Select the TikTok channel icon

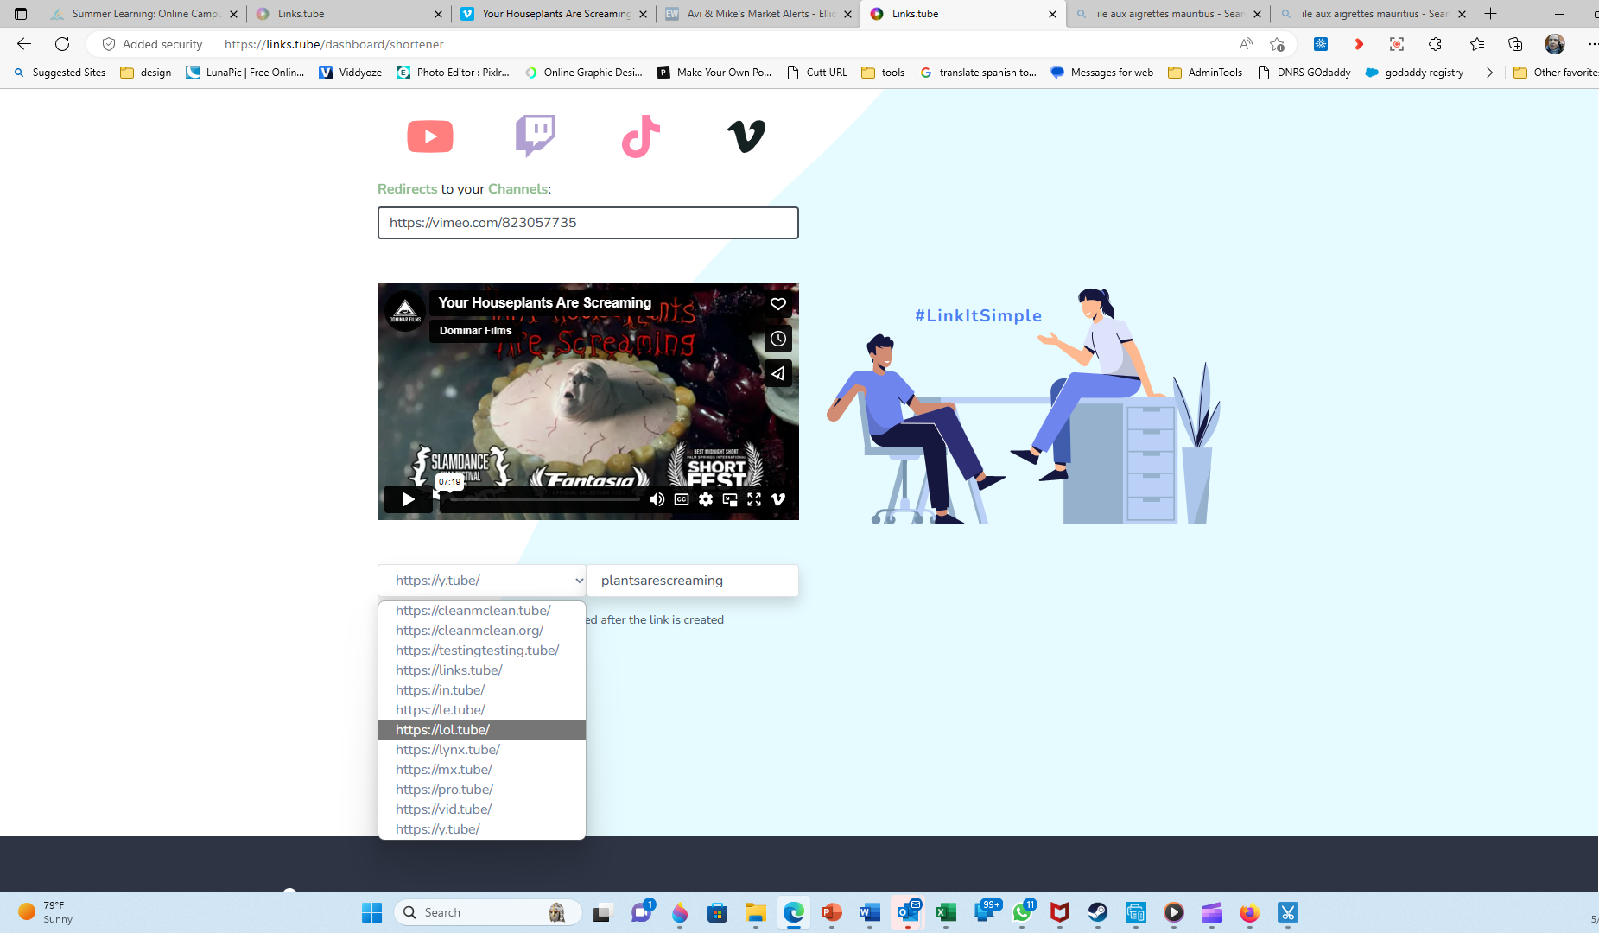click(641, 136)
